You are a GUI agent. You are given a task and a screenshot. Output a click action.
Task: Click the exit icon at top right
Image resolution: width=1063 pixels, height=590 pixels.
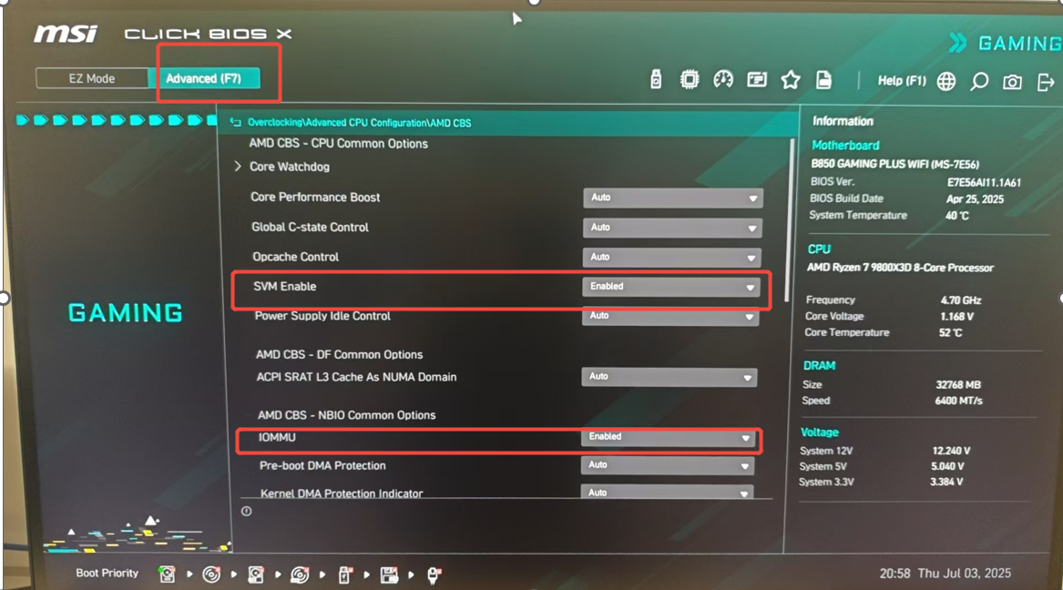coord(1045,83)
